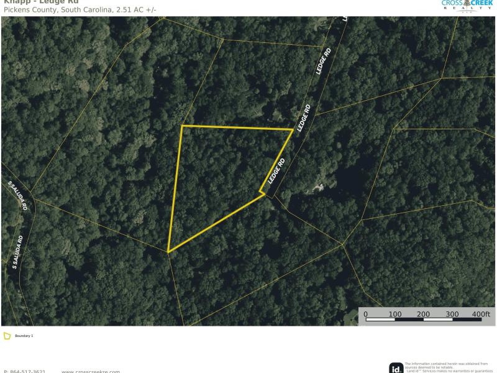Click the yellow Boundary 1 legend icon
497x373 pixels.
pos(7,336)
